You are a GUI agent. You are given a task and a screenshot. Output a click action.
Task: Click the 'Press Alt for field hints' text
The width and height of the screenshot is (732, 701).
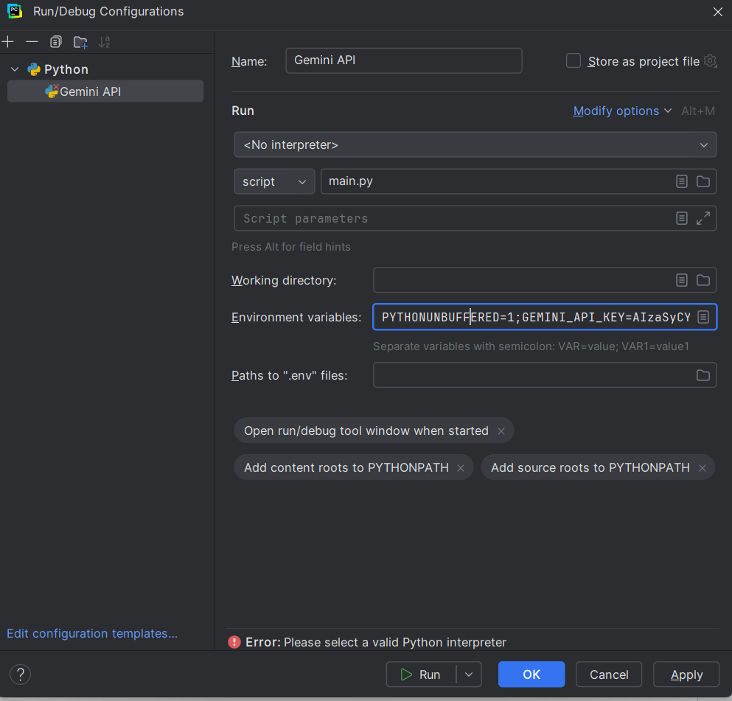click(x=291, y=247)
